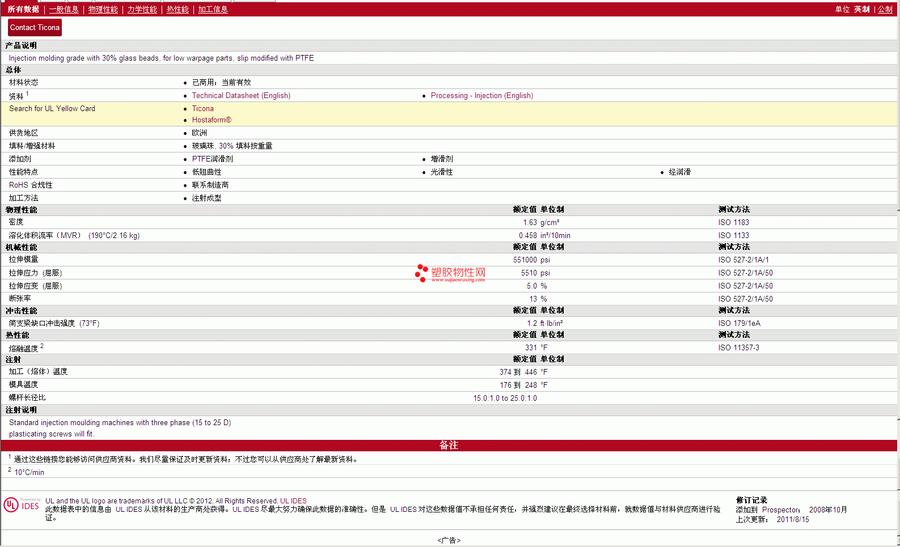Click the 拉伸模量 value 551000

[525, 260]
